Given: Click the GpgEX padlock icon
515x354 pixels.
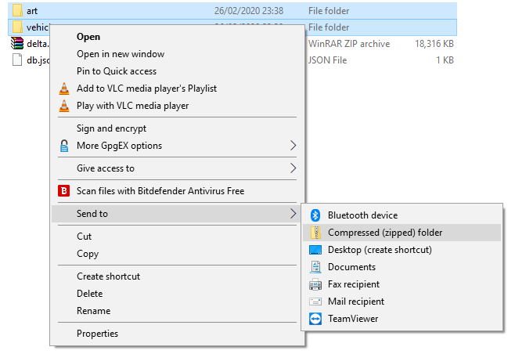Looking at the screenshot, I should coord(64,146).
